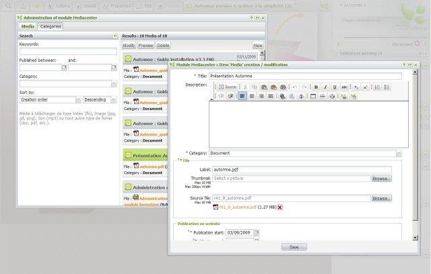Open calendar for first Published between field

point(64,67)
